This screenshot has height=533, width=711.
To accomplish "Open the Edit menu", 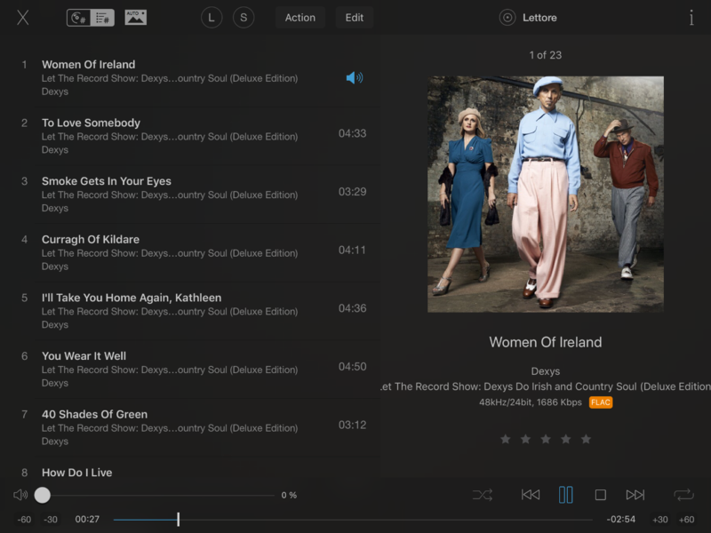I will coord(354,18).
